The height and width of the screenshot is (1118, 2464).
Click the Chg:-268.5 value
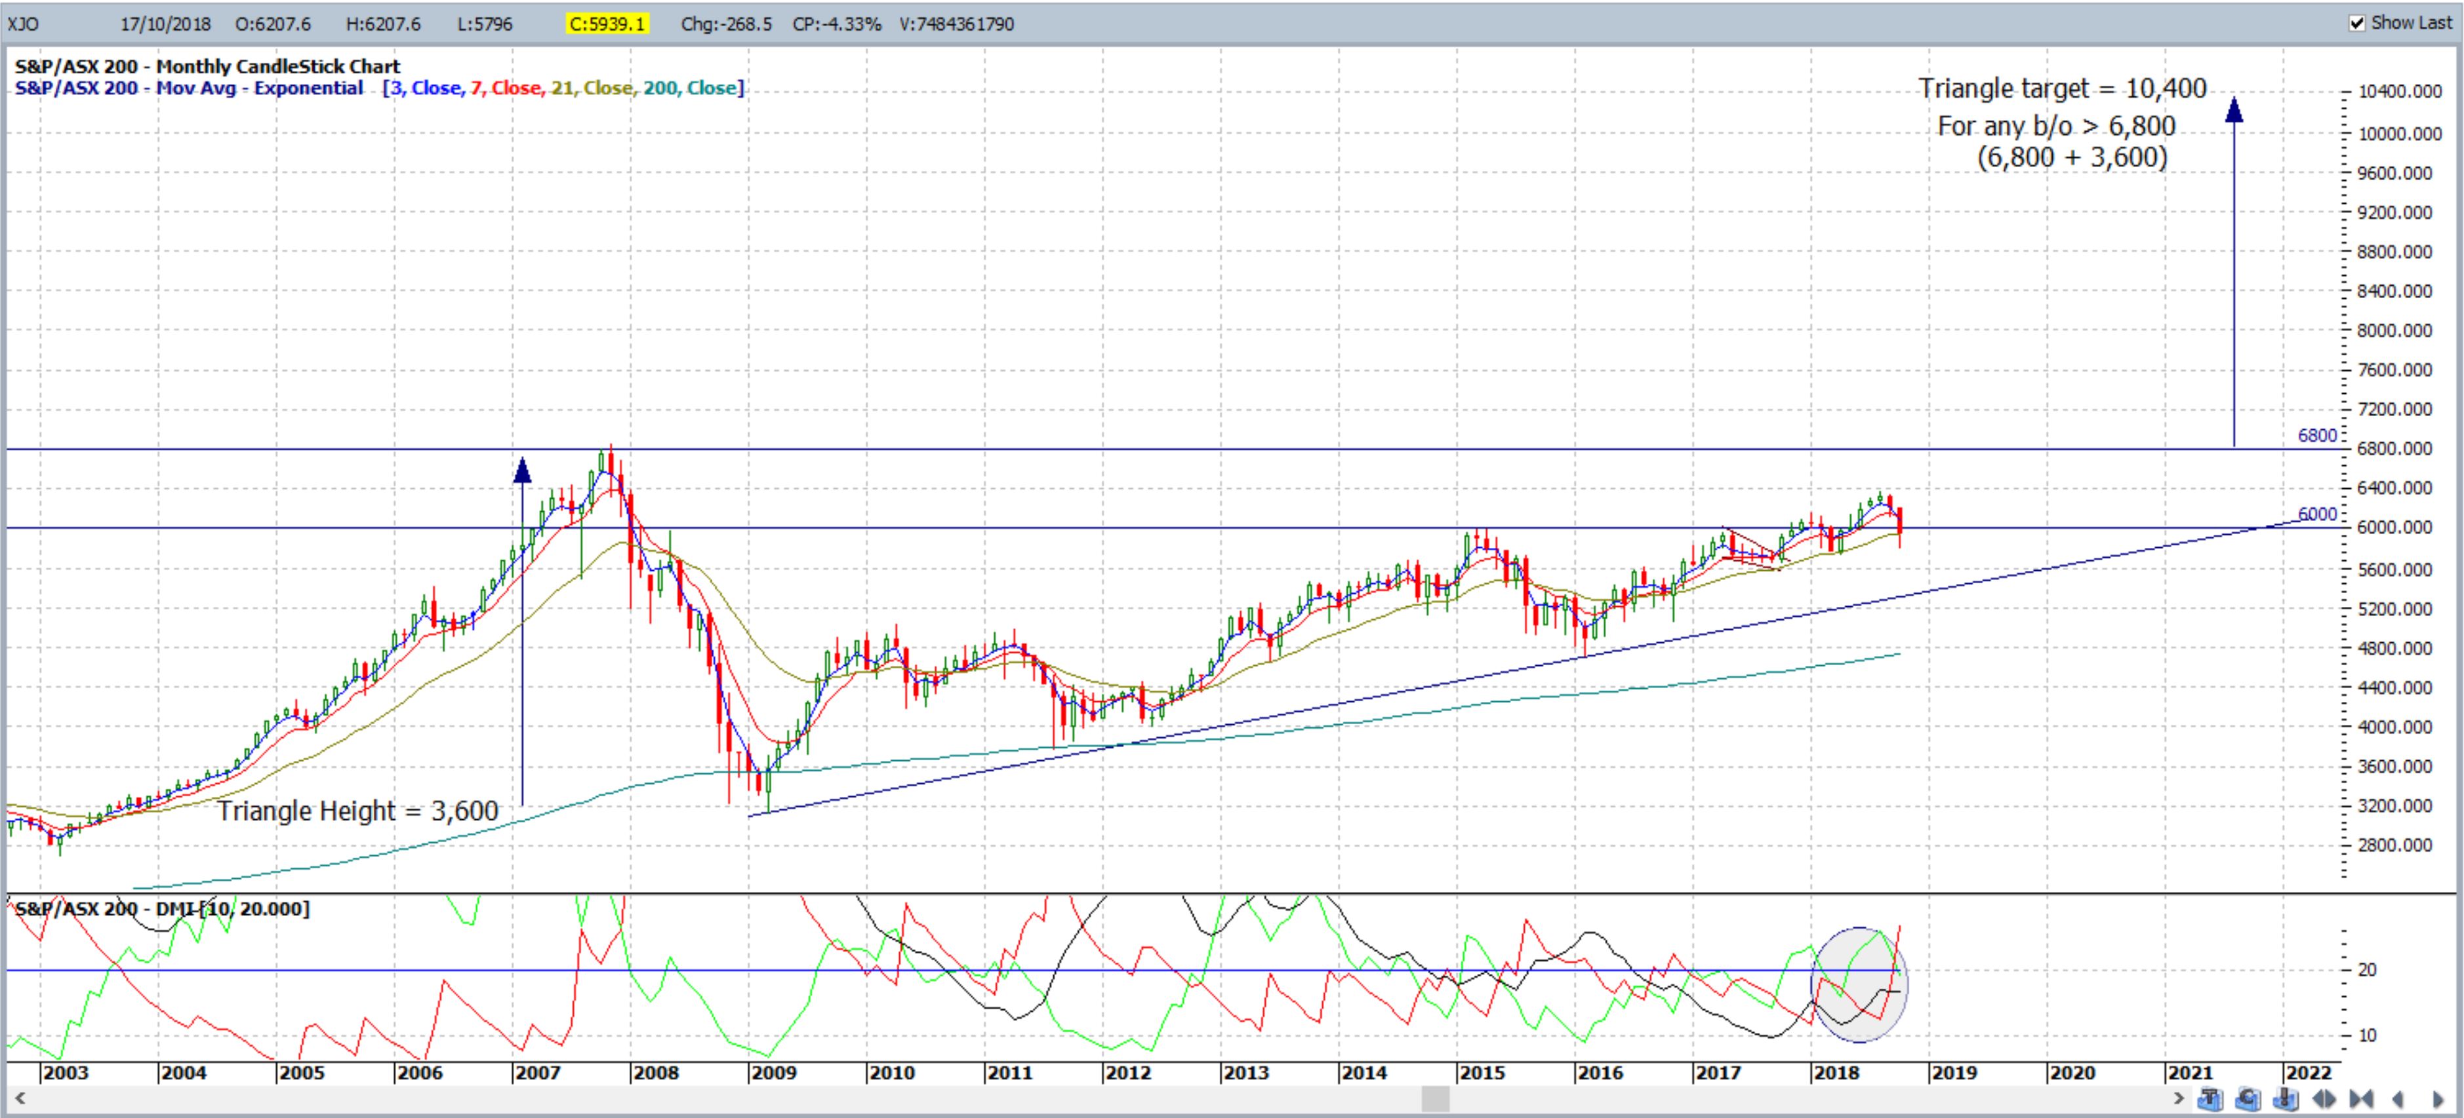(726, 24)
